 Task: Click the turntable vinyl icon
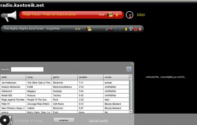(6, 120)
